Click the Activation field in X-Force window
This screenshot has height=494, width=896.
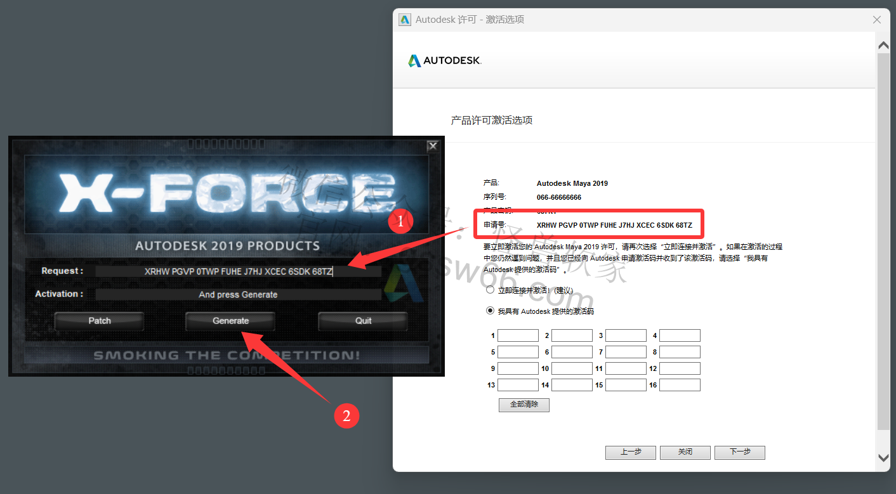239,294
